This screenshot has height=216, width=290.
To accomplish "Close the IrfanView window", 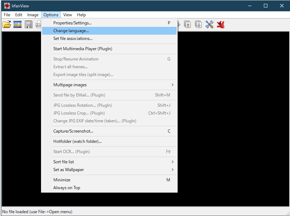I will pyautogui.click(x=282, y=6).
